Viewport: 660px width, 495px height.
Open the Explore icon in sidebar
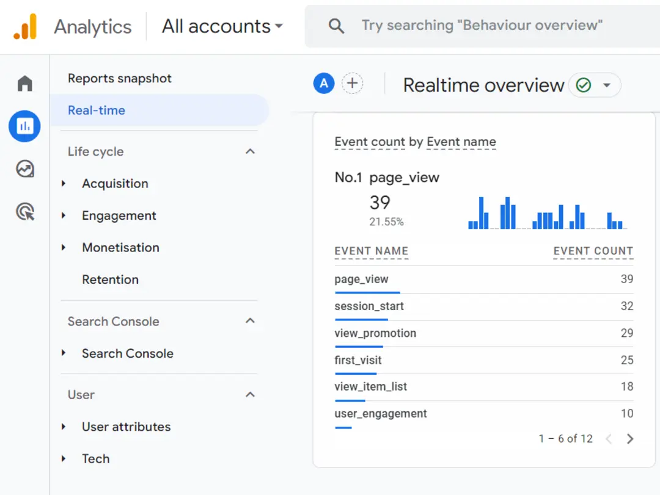[x=25, y=169]
